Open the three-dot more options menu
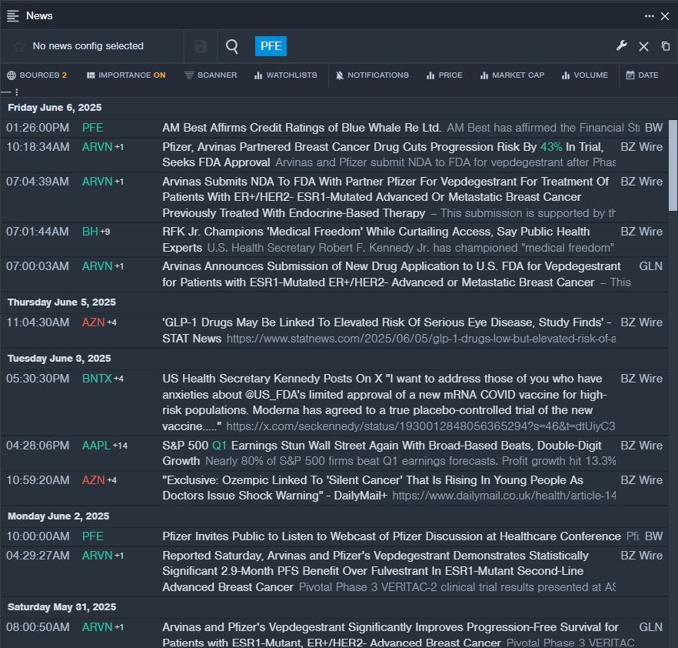The image size is (678, 648). 649,16
